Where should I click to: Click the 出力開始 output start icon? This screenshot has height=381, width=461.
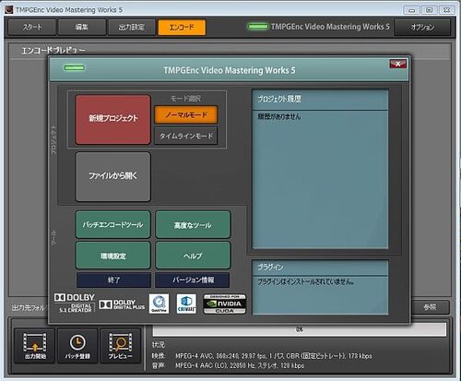35,346
